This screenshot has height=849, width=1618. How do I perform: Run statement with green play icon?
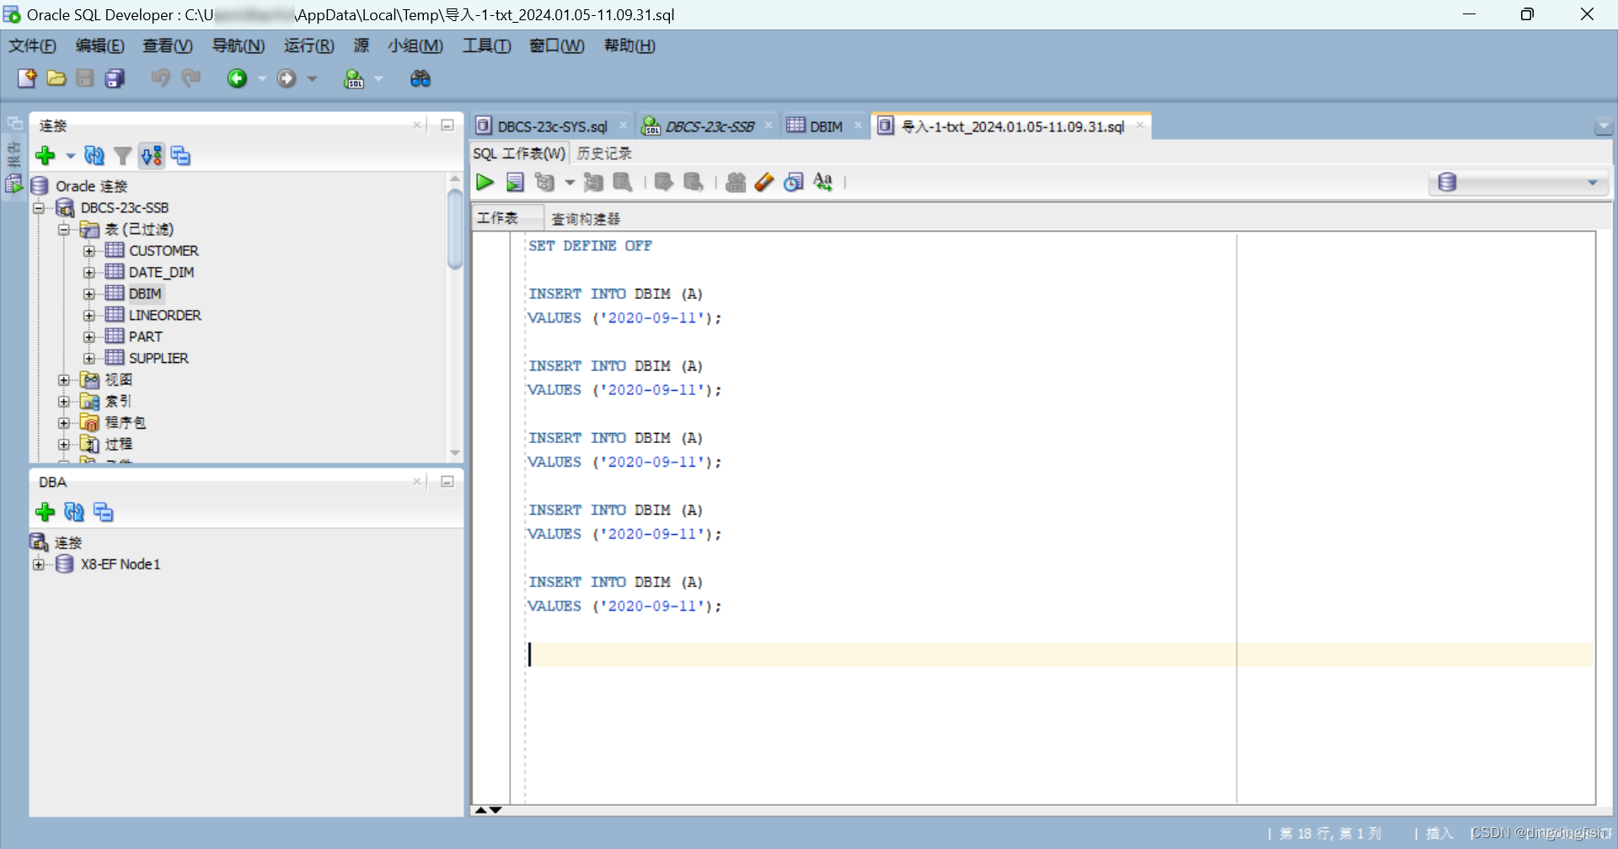point(485,182)
